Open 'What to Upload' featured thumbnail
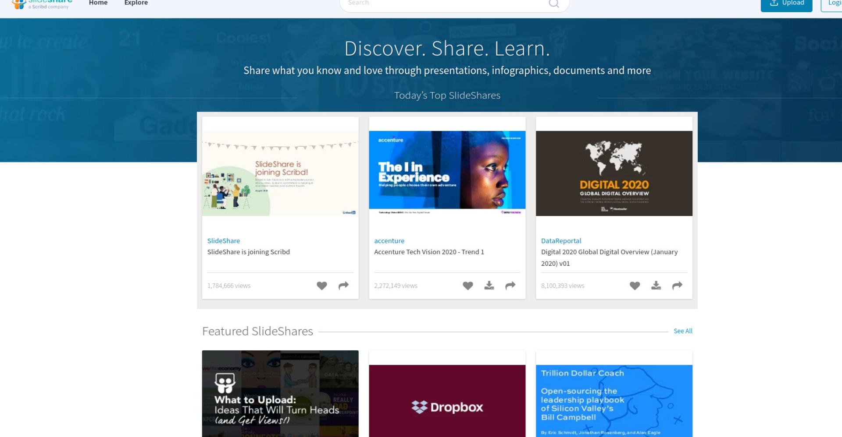This screenshot has width=842, height=437. pyautogui.click(x=280, y=394)
